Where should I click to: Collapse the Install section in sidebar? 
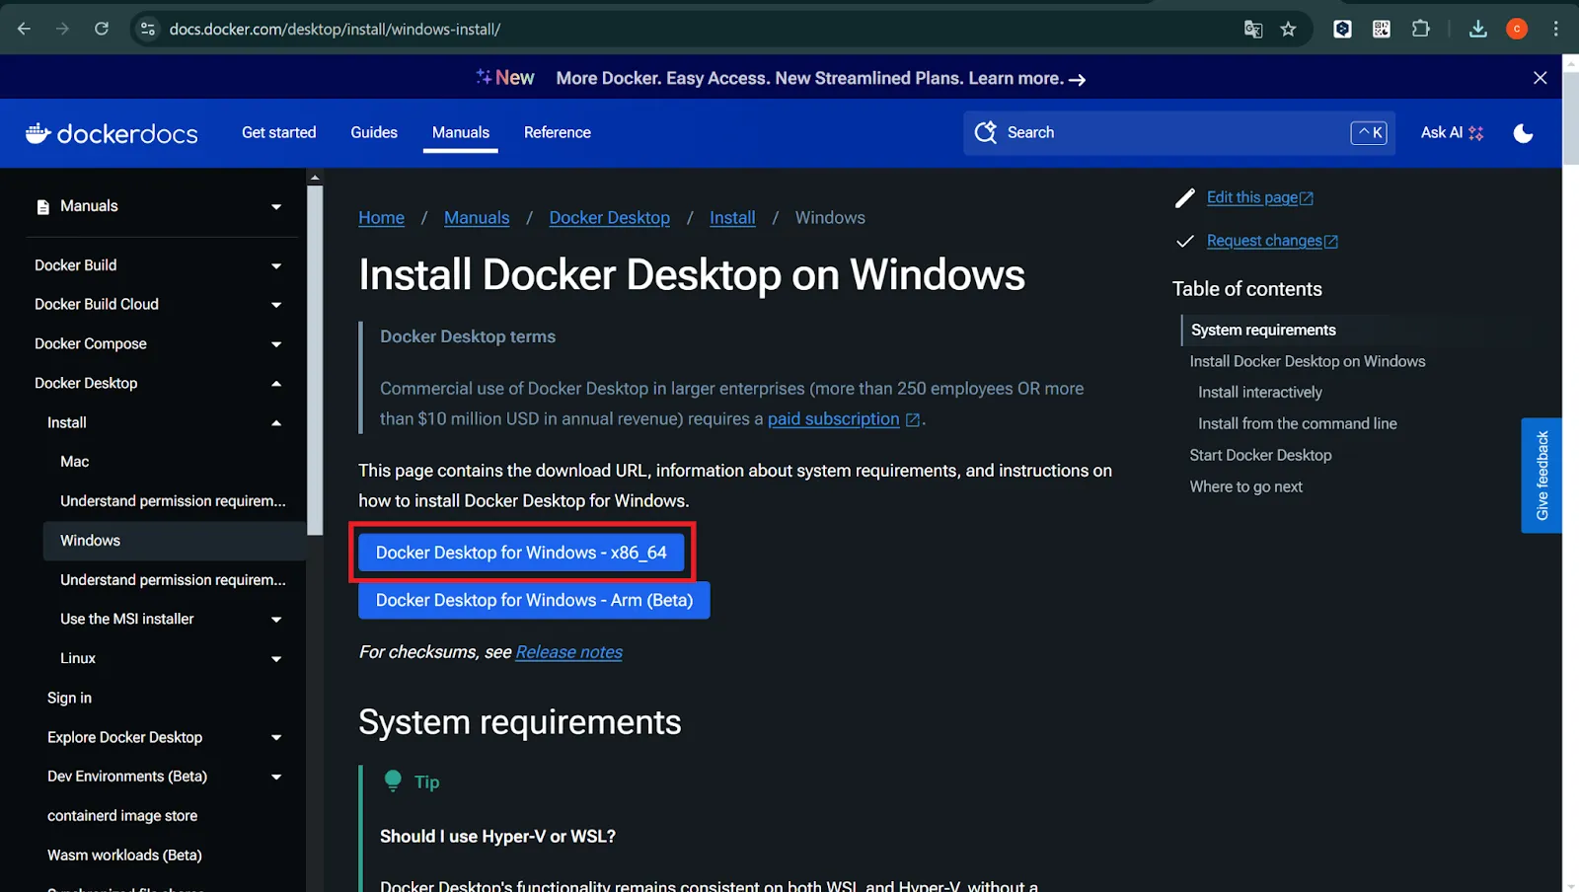(x=276, y=422)
